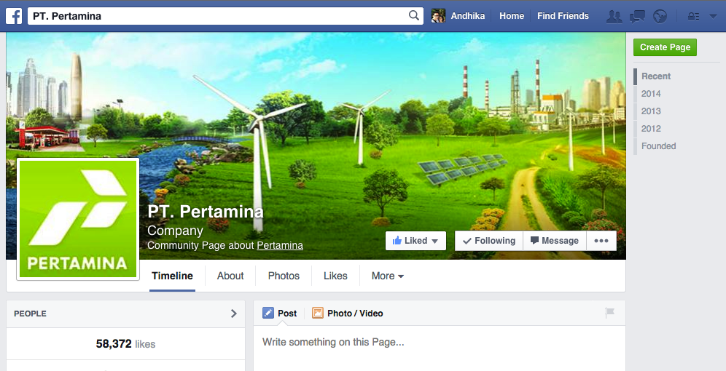Open the Pertamina community page link
This screenshot has height=371, width=726.
click(280, 245)
